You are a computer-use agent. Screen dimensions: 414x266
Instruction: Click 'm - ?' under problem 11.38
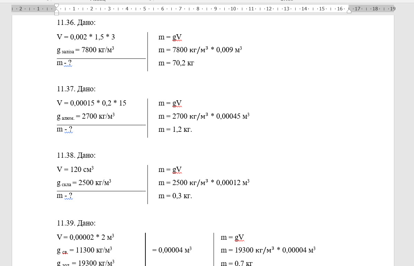pos(64,196)
